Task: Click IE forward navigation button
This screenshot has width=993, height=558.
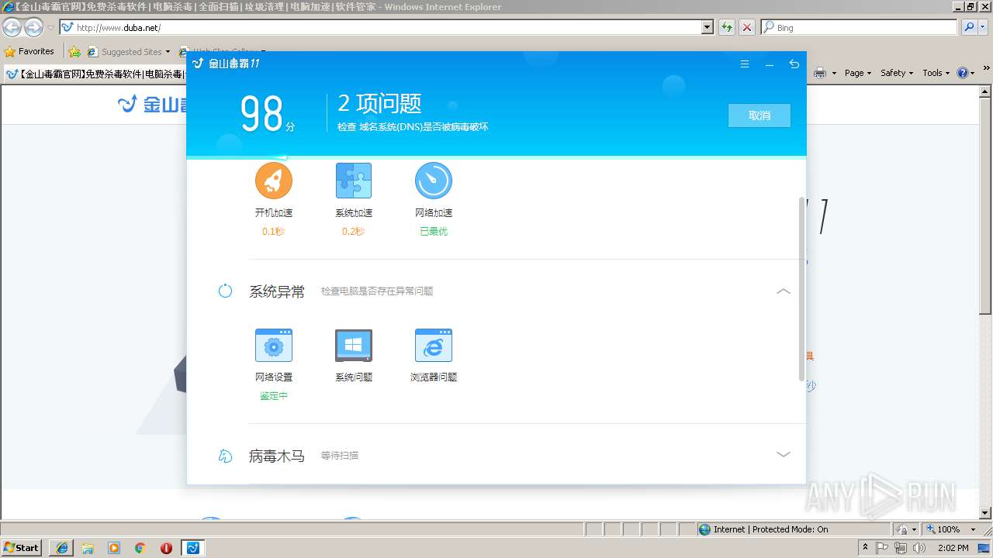Action: coord(33,28)
